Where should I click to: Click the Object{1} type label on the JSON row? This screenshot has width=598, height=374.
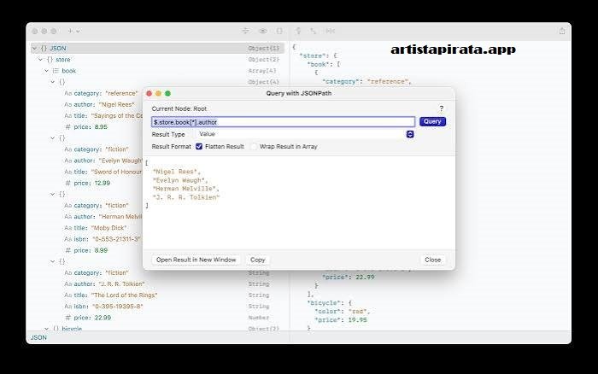point(263,49)
